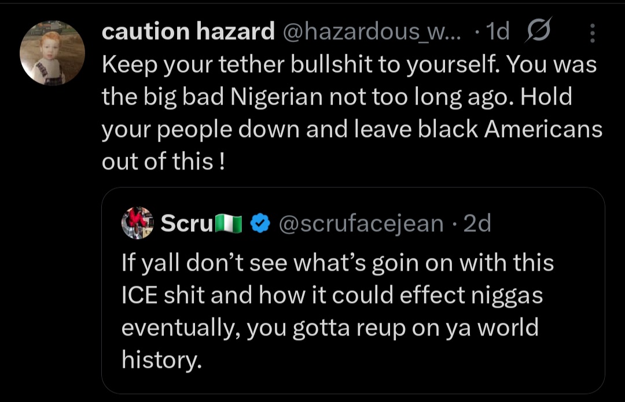Click 'eventually, you gotta reup' in quoted post
The height and width of the screenshot is (402, 625).
pyautogui.click(x=263, y=328)
